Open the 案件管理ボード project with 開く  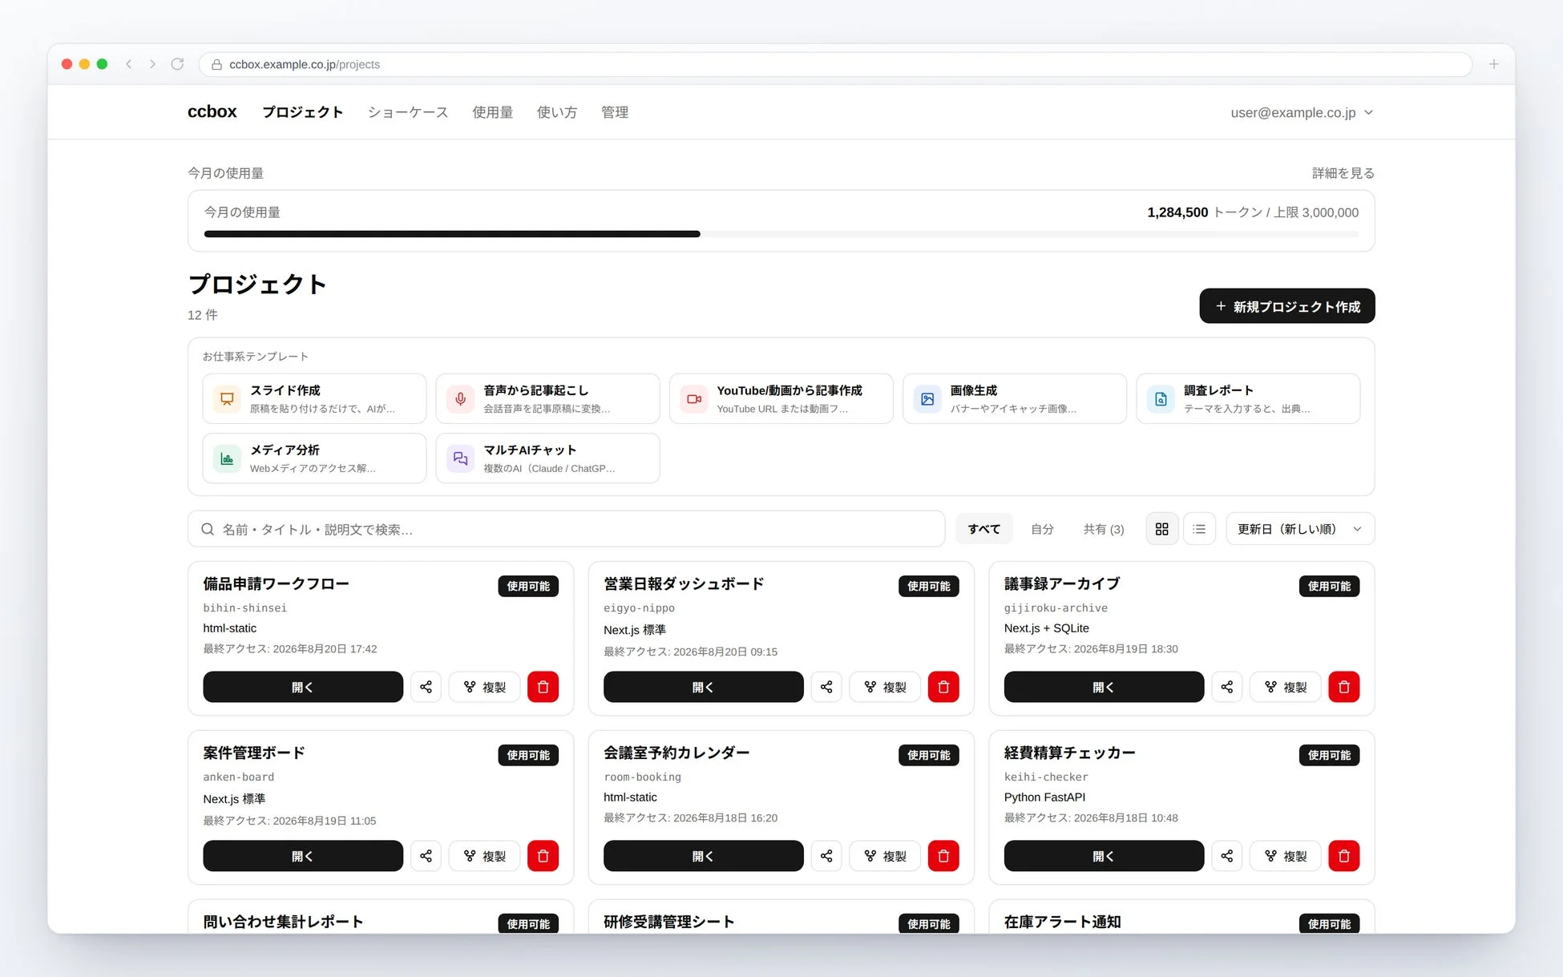point(303,856)
